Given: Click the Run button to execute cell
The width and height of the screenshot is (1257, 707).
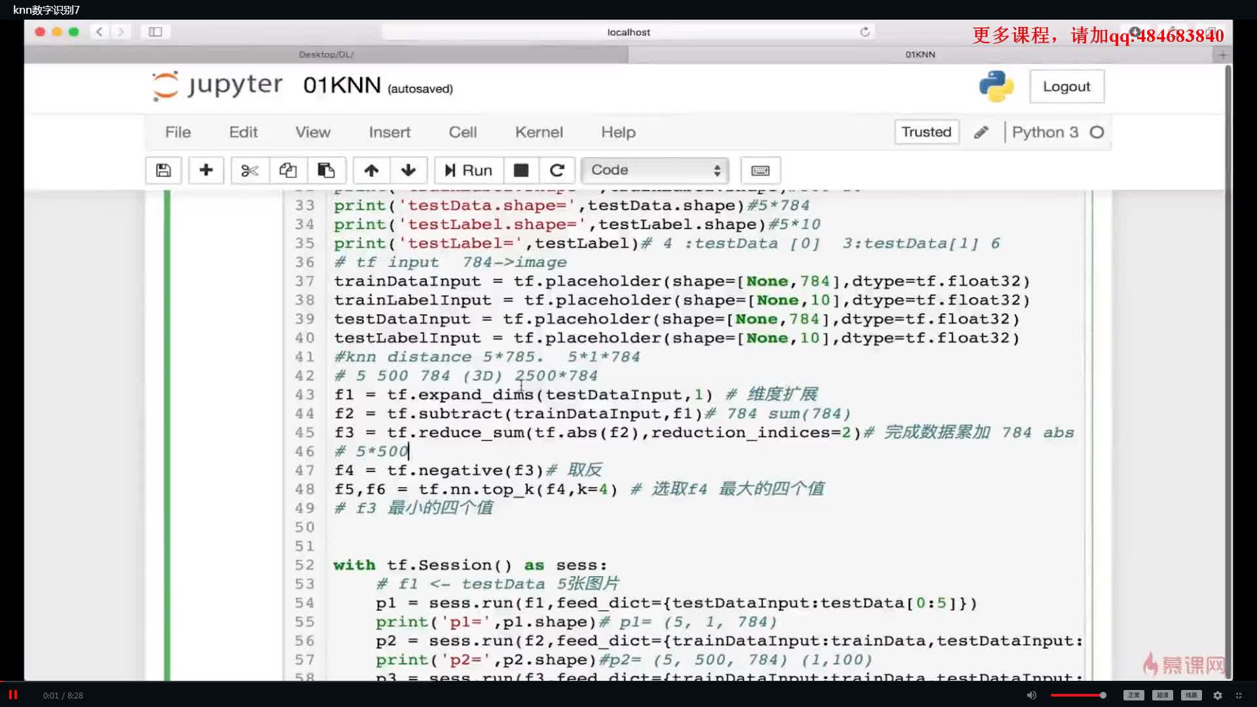Looking at the screenshot, I should point(467,169).
